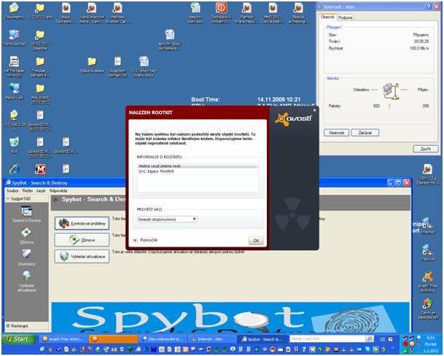This screenshot has height=356, width=444.
Task: Switch to avast! Free Antivirus taskbar item
Action: (63, 339)
